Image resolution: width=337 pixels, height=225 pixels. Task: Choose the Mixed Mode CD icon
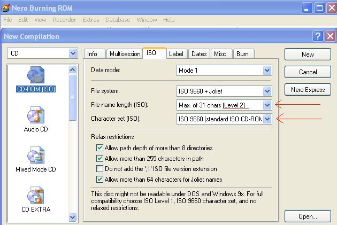[36, 155]
